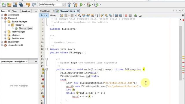Image resolution: width=185 pixels, height=104 pixels.
Task: Click the New Project toolbar icon
Action: click(9, 5)
